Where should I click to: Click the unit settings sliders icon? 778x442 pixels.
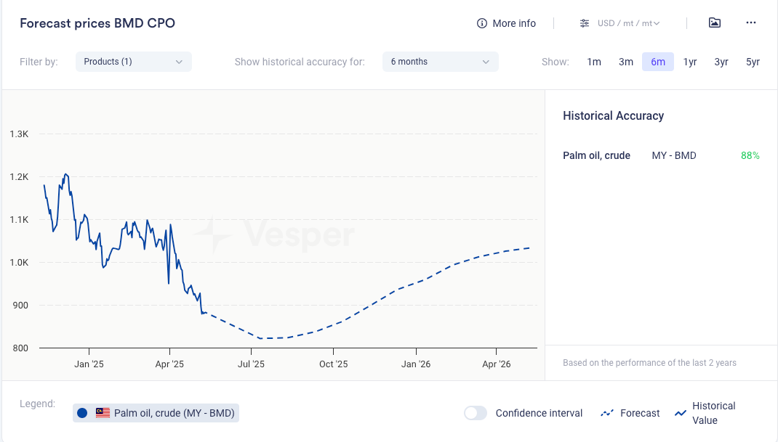(585, 23)
